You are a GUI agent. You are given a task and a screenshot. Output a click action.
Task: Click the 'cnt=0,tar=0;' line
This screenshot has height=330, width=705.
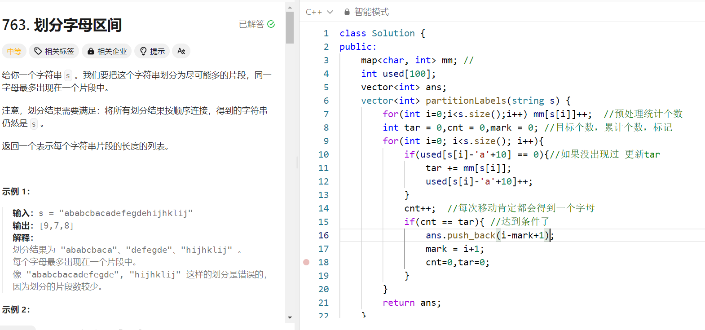(458, 262)
